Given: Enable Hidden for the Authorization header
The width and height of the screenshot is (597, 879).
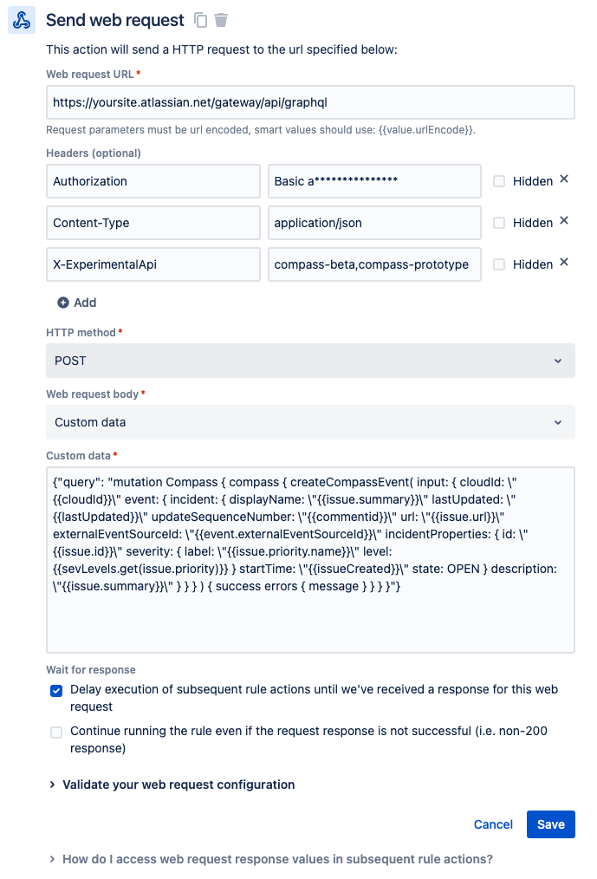Looking at the screenshot, I should 499,180.
